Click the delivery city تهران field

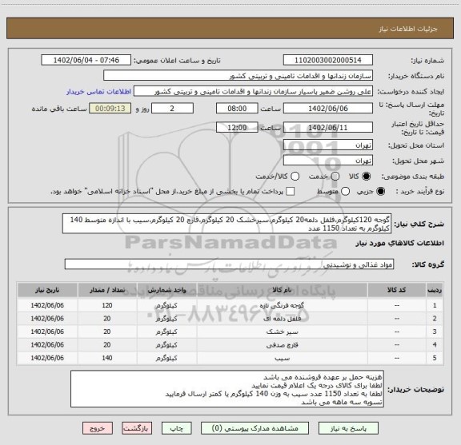click(x=328, y=161)
